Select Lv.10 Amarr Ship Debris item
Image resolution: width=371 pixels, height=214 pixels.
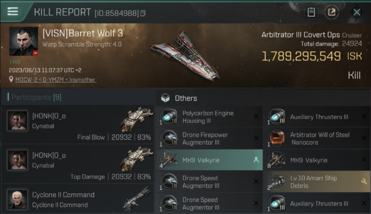317,182
